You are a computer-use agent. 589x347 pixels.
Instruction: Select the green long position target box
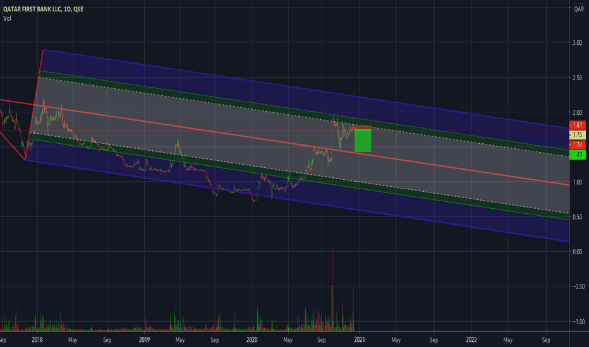pos(363,141)
